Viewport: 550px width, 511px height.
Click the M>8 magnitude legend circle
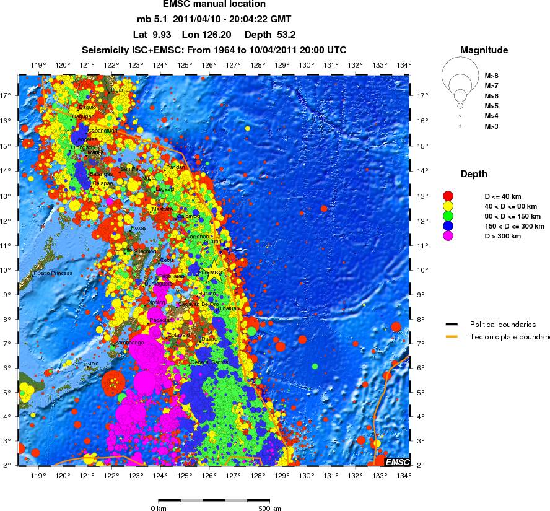(460, 75)
